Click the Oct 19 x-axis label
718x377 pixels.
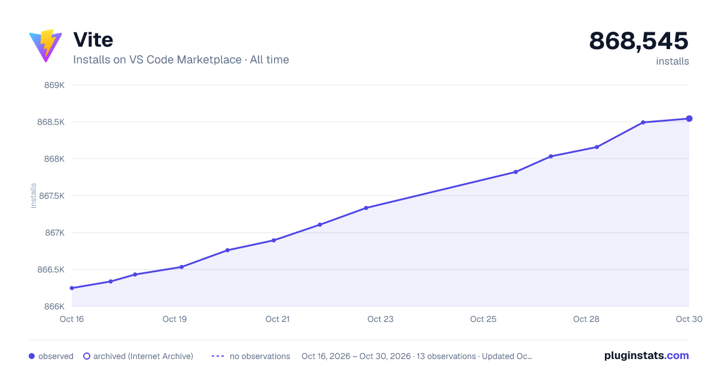click(175, 319)
